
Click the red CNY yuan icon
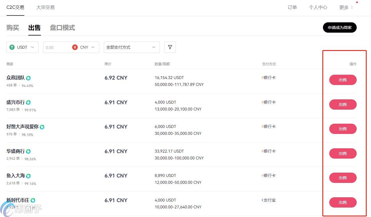[75, 47]
